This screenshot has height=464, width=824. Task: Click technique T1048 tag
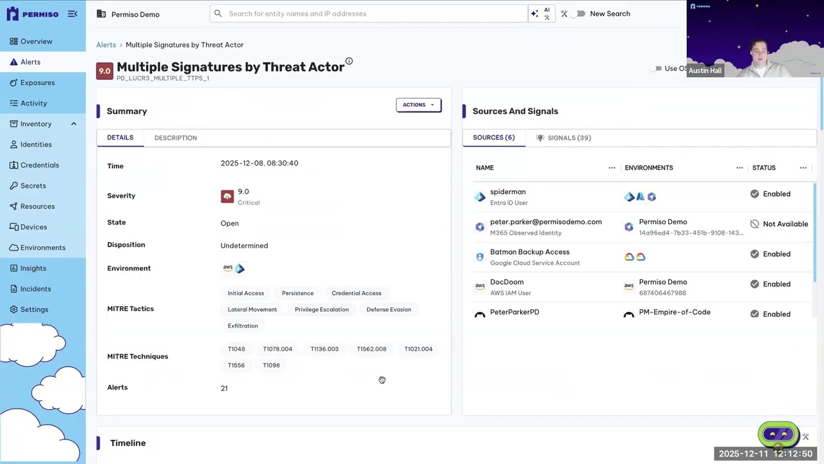tap(236, 349)
